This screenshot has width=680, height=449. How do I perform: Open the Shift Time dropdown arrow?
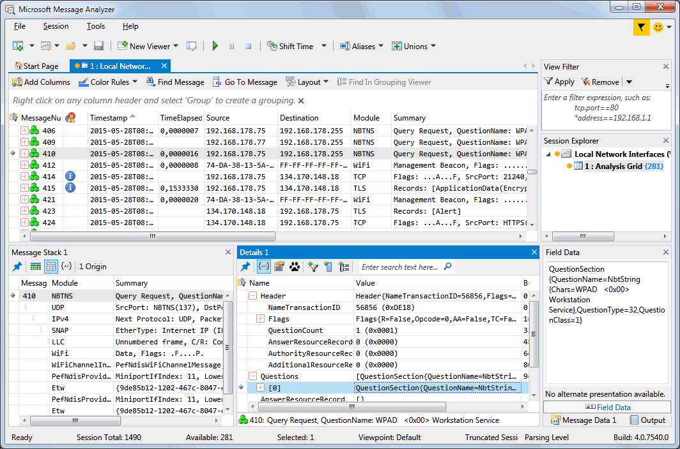tap(324, 46)
